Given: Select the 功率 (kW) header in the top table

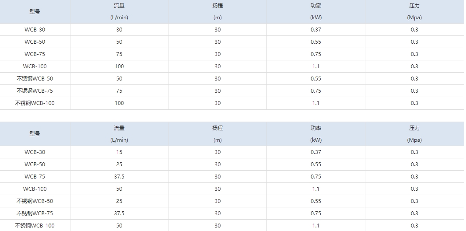Looking at the screenshot, I should pos(316,12).
